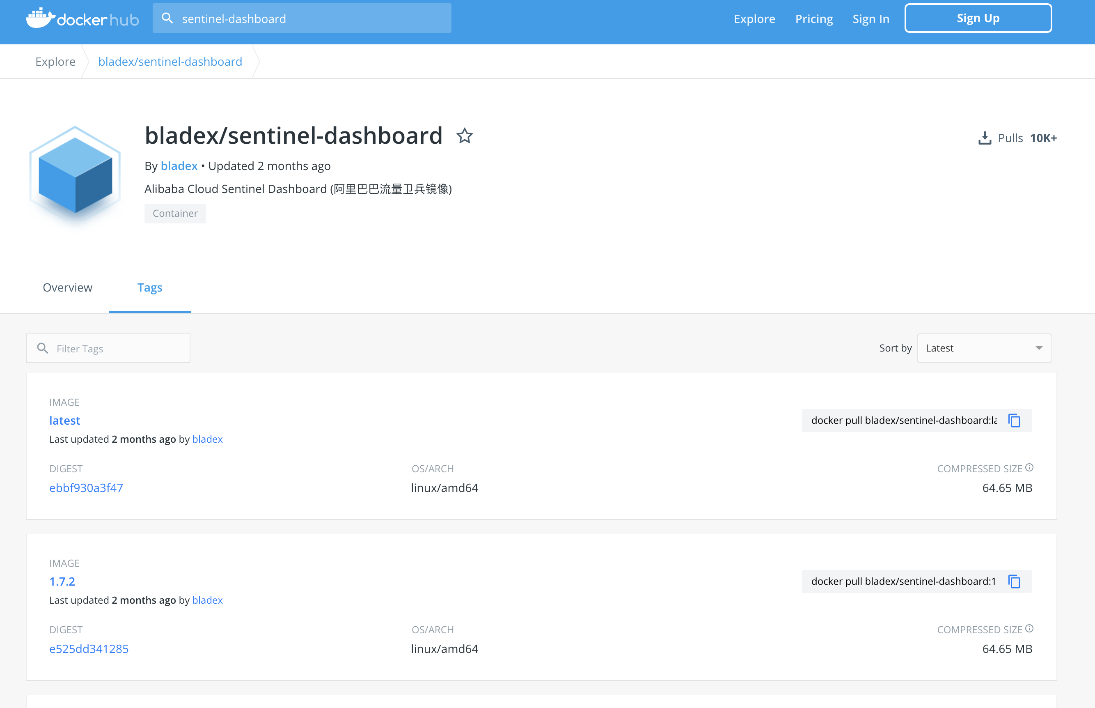Switch to the Overview tab
Image resolution: width=1095 pixels, height=708 pixels.
(67, 287)
